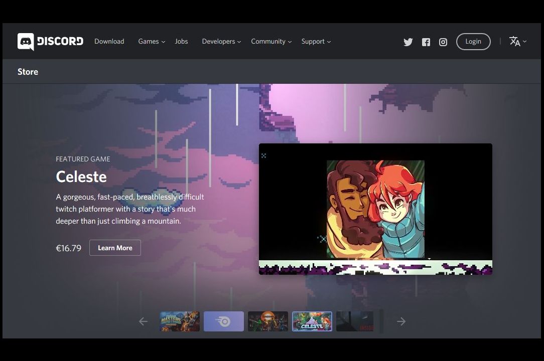The width and height of the screenshot is (544, 361).
Task: Click the Celeste featured preview image
Action: pos(375,209)
